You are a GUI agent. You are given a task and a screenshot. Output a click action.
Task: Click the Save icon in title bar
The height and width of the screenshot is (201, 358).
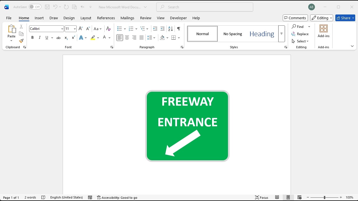tap(47, 7)
